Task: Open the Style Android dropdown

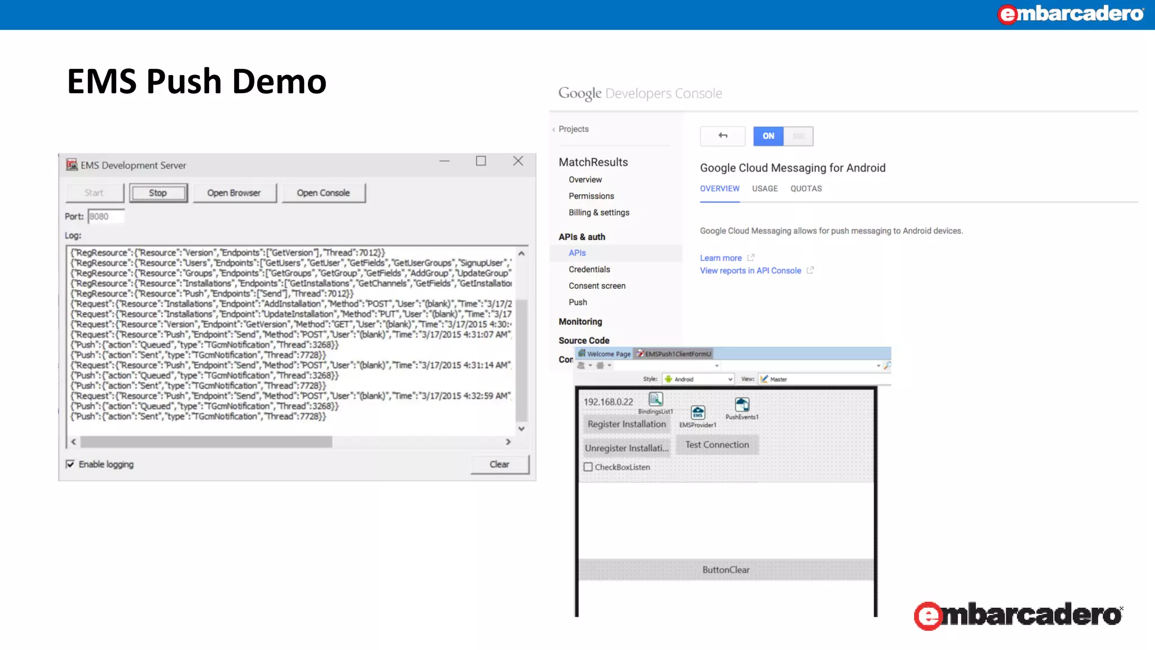Action: click(698, 379)
